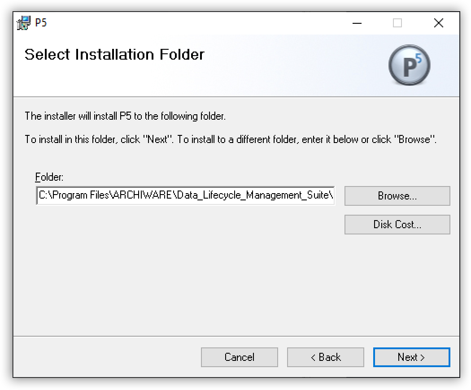Close the P5 installer window
This screenshot has height=390, width=471.
438,23
